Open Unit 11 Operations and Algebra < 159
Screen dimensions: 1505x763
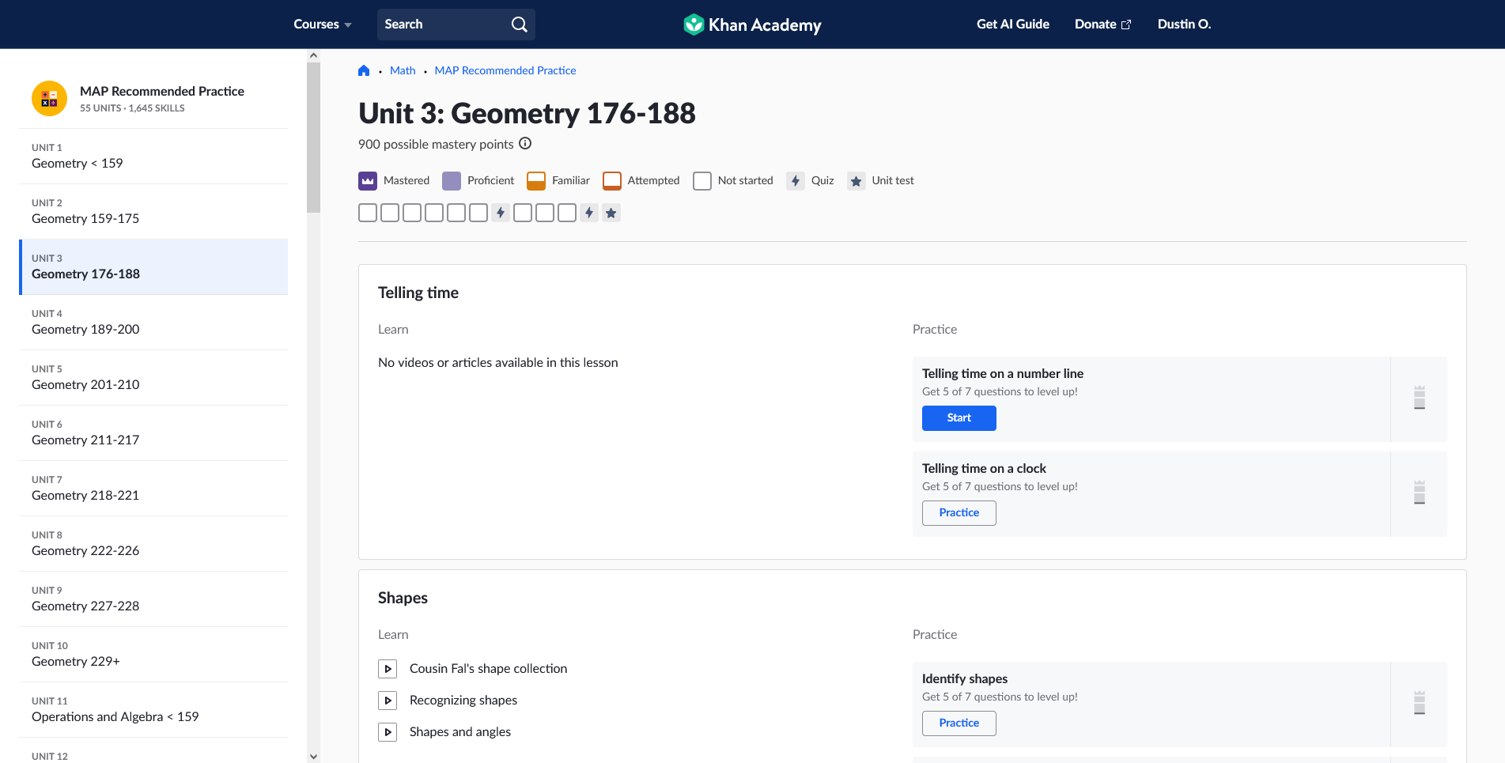tap(153, 710)
